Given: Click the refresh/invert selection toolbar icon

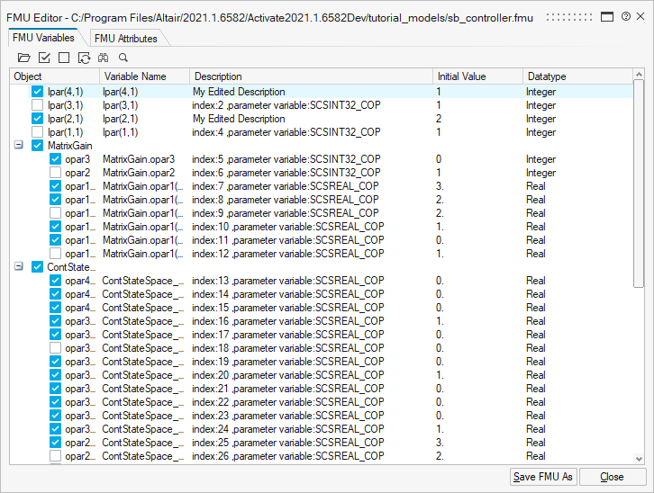Looking at the screenshot, I should click(x=84, y=58).
